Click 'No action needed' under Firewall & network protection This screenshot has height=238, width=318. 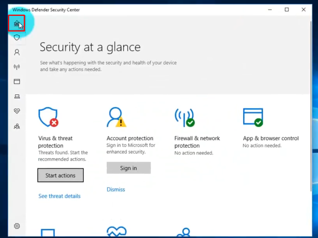point(194,153)
